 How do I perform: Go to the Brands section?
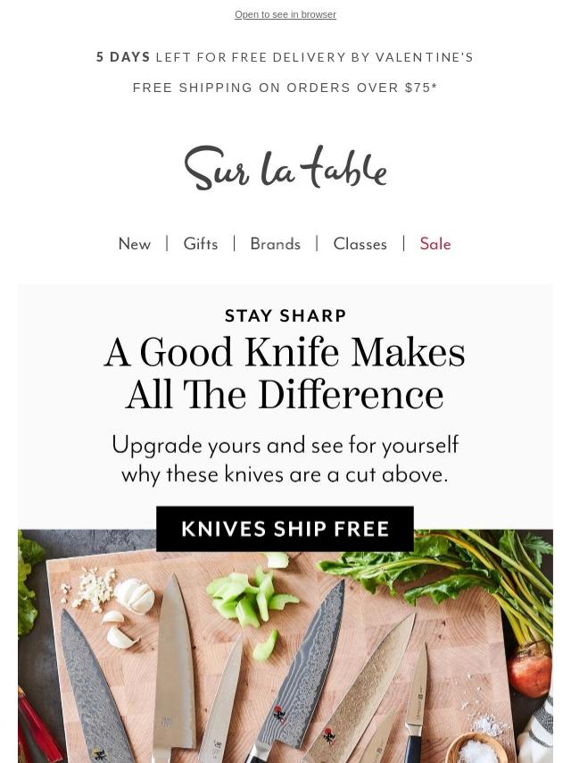pyautogui.click(x=275, y=244)
